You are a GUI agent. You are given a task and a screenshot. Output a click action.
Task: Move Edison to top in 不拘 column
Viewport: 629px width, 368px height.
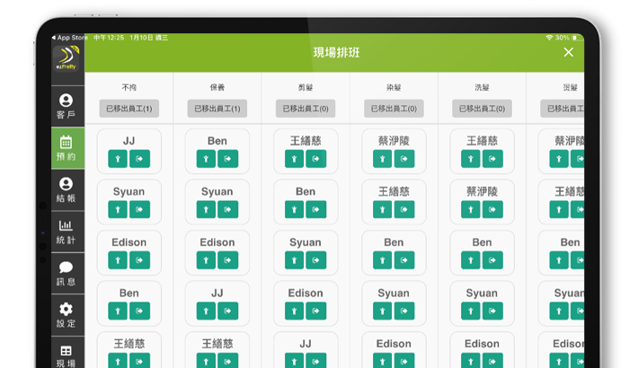[118, 260]
